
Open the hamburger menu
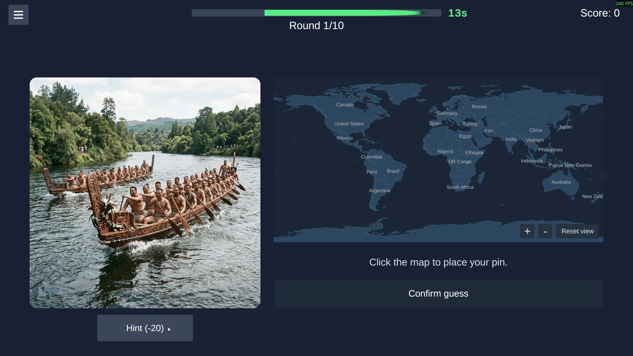click(x=18, y=15)
